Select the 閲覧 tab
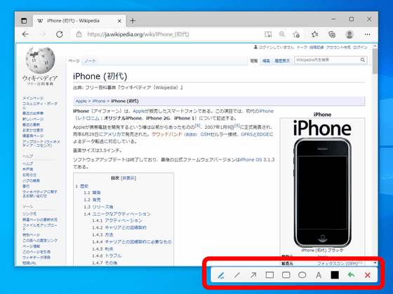Screen dimensions: 393x294 (254, 61)
